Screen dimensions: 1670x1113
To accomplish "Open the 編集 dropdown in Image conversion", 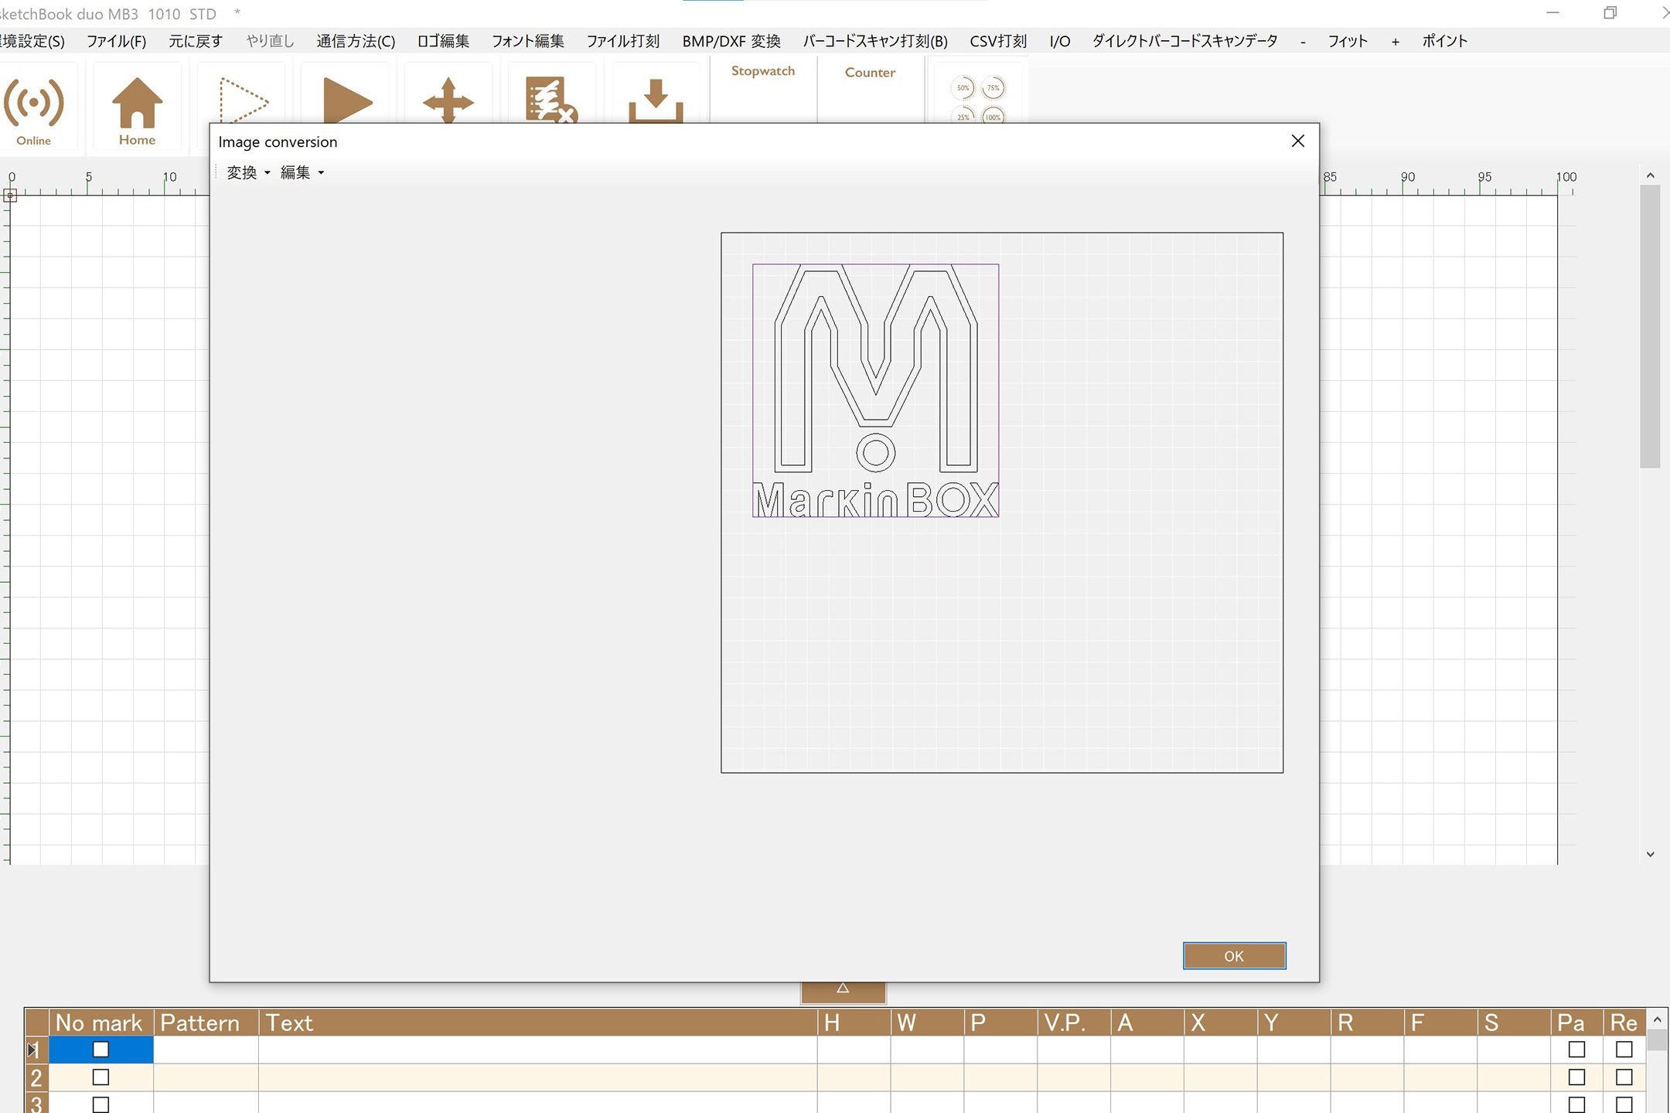I will pos(302,172).
